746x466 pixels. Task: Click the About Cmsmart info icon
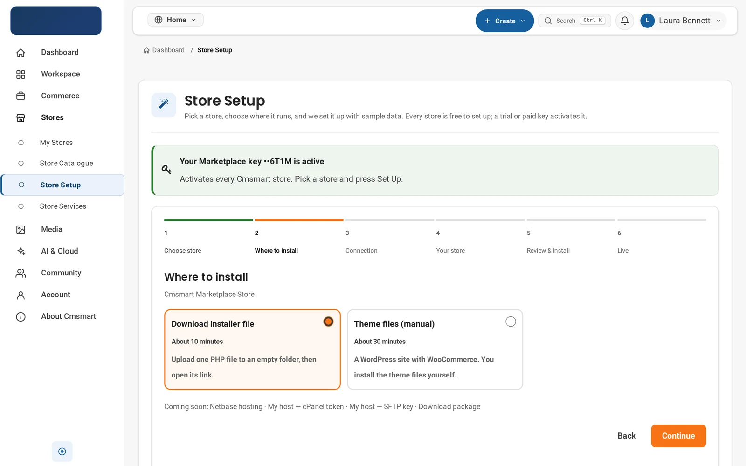pos(21,317)
